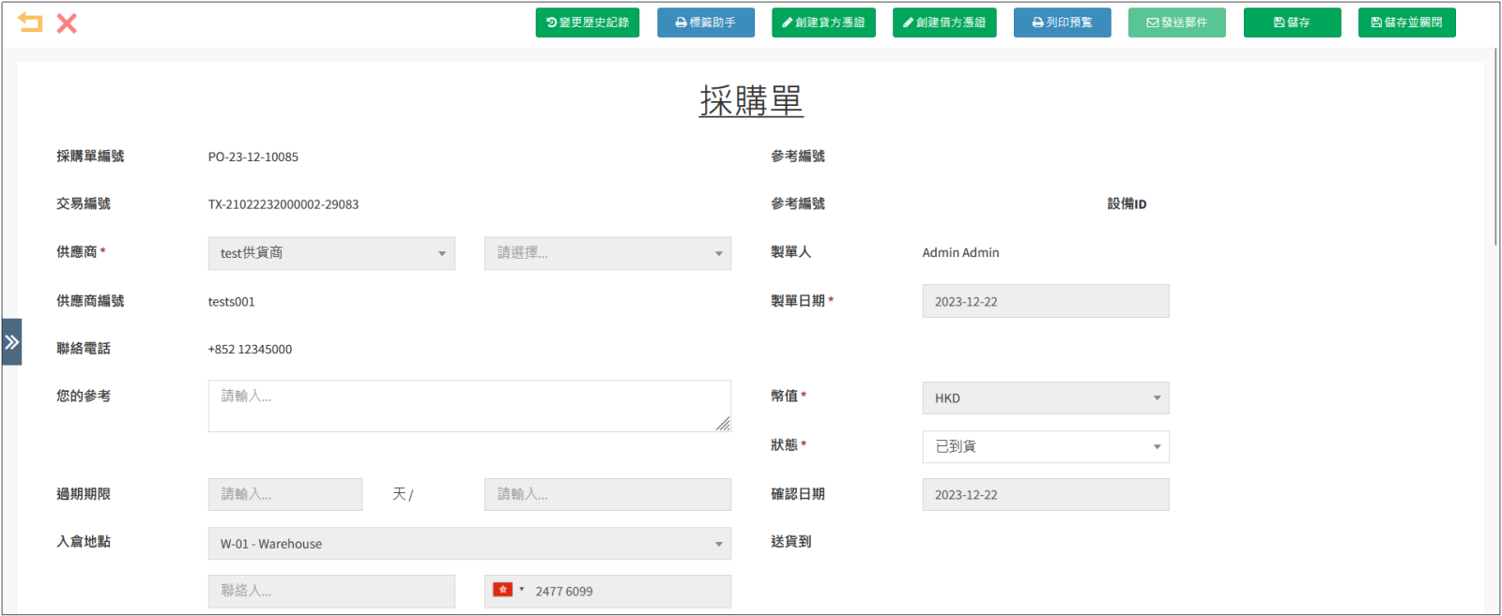The image size is (1502, 616).
Task: Click the 您的參考 text area
Action: pos(469,406)
